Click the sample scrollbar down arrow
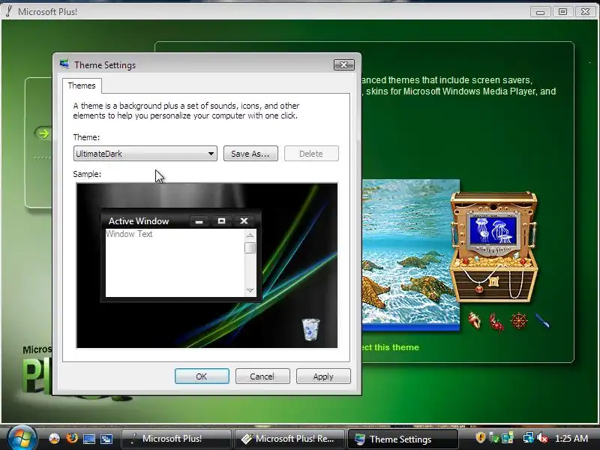The image size is (600, 450). tap(250, 290)
